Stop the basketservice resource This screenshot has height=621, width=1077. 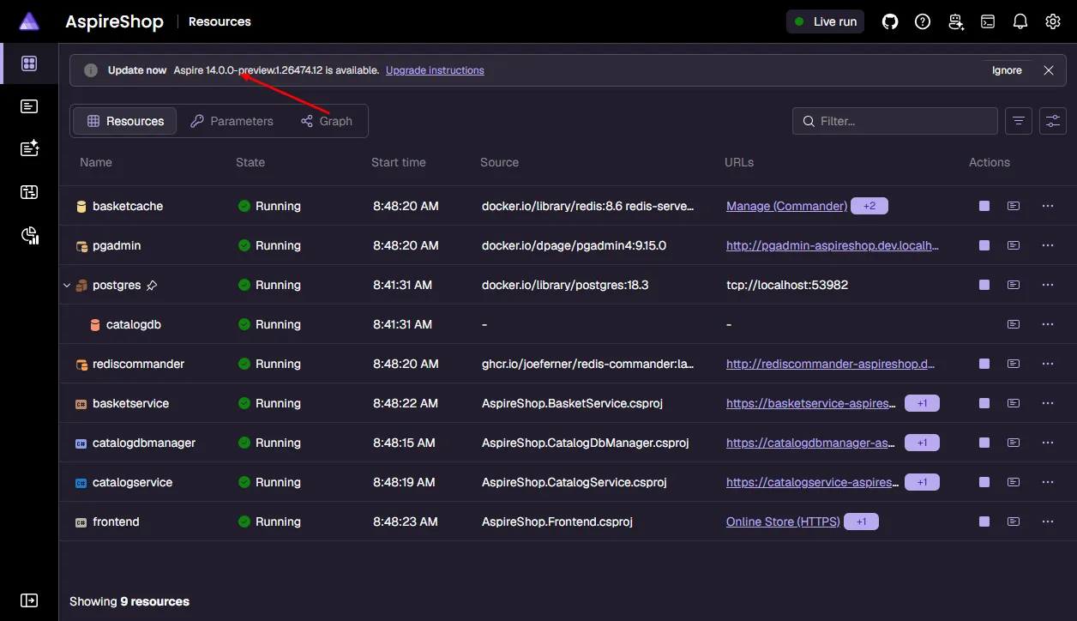click(984, 403)
